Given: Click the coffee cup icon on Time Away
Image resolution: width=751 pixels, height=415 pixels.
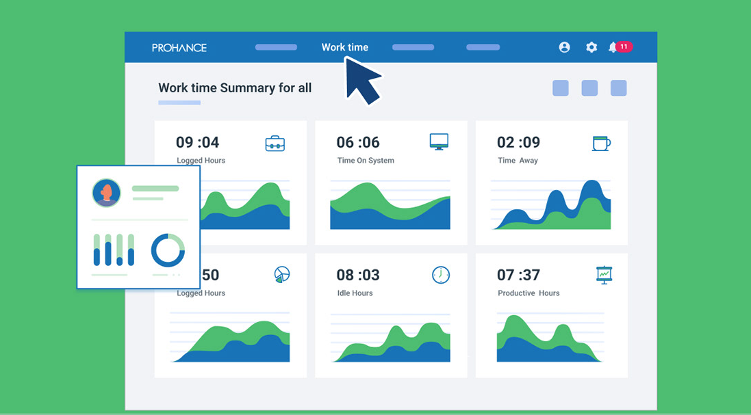Looking at the screenshot, I should point(600,143).
